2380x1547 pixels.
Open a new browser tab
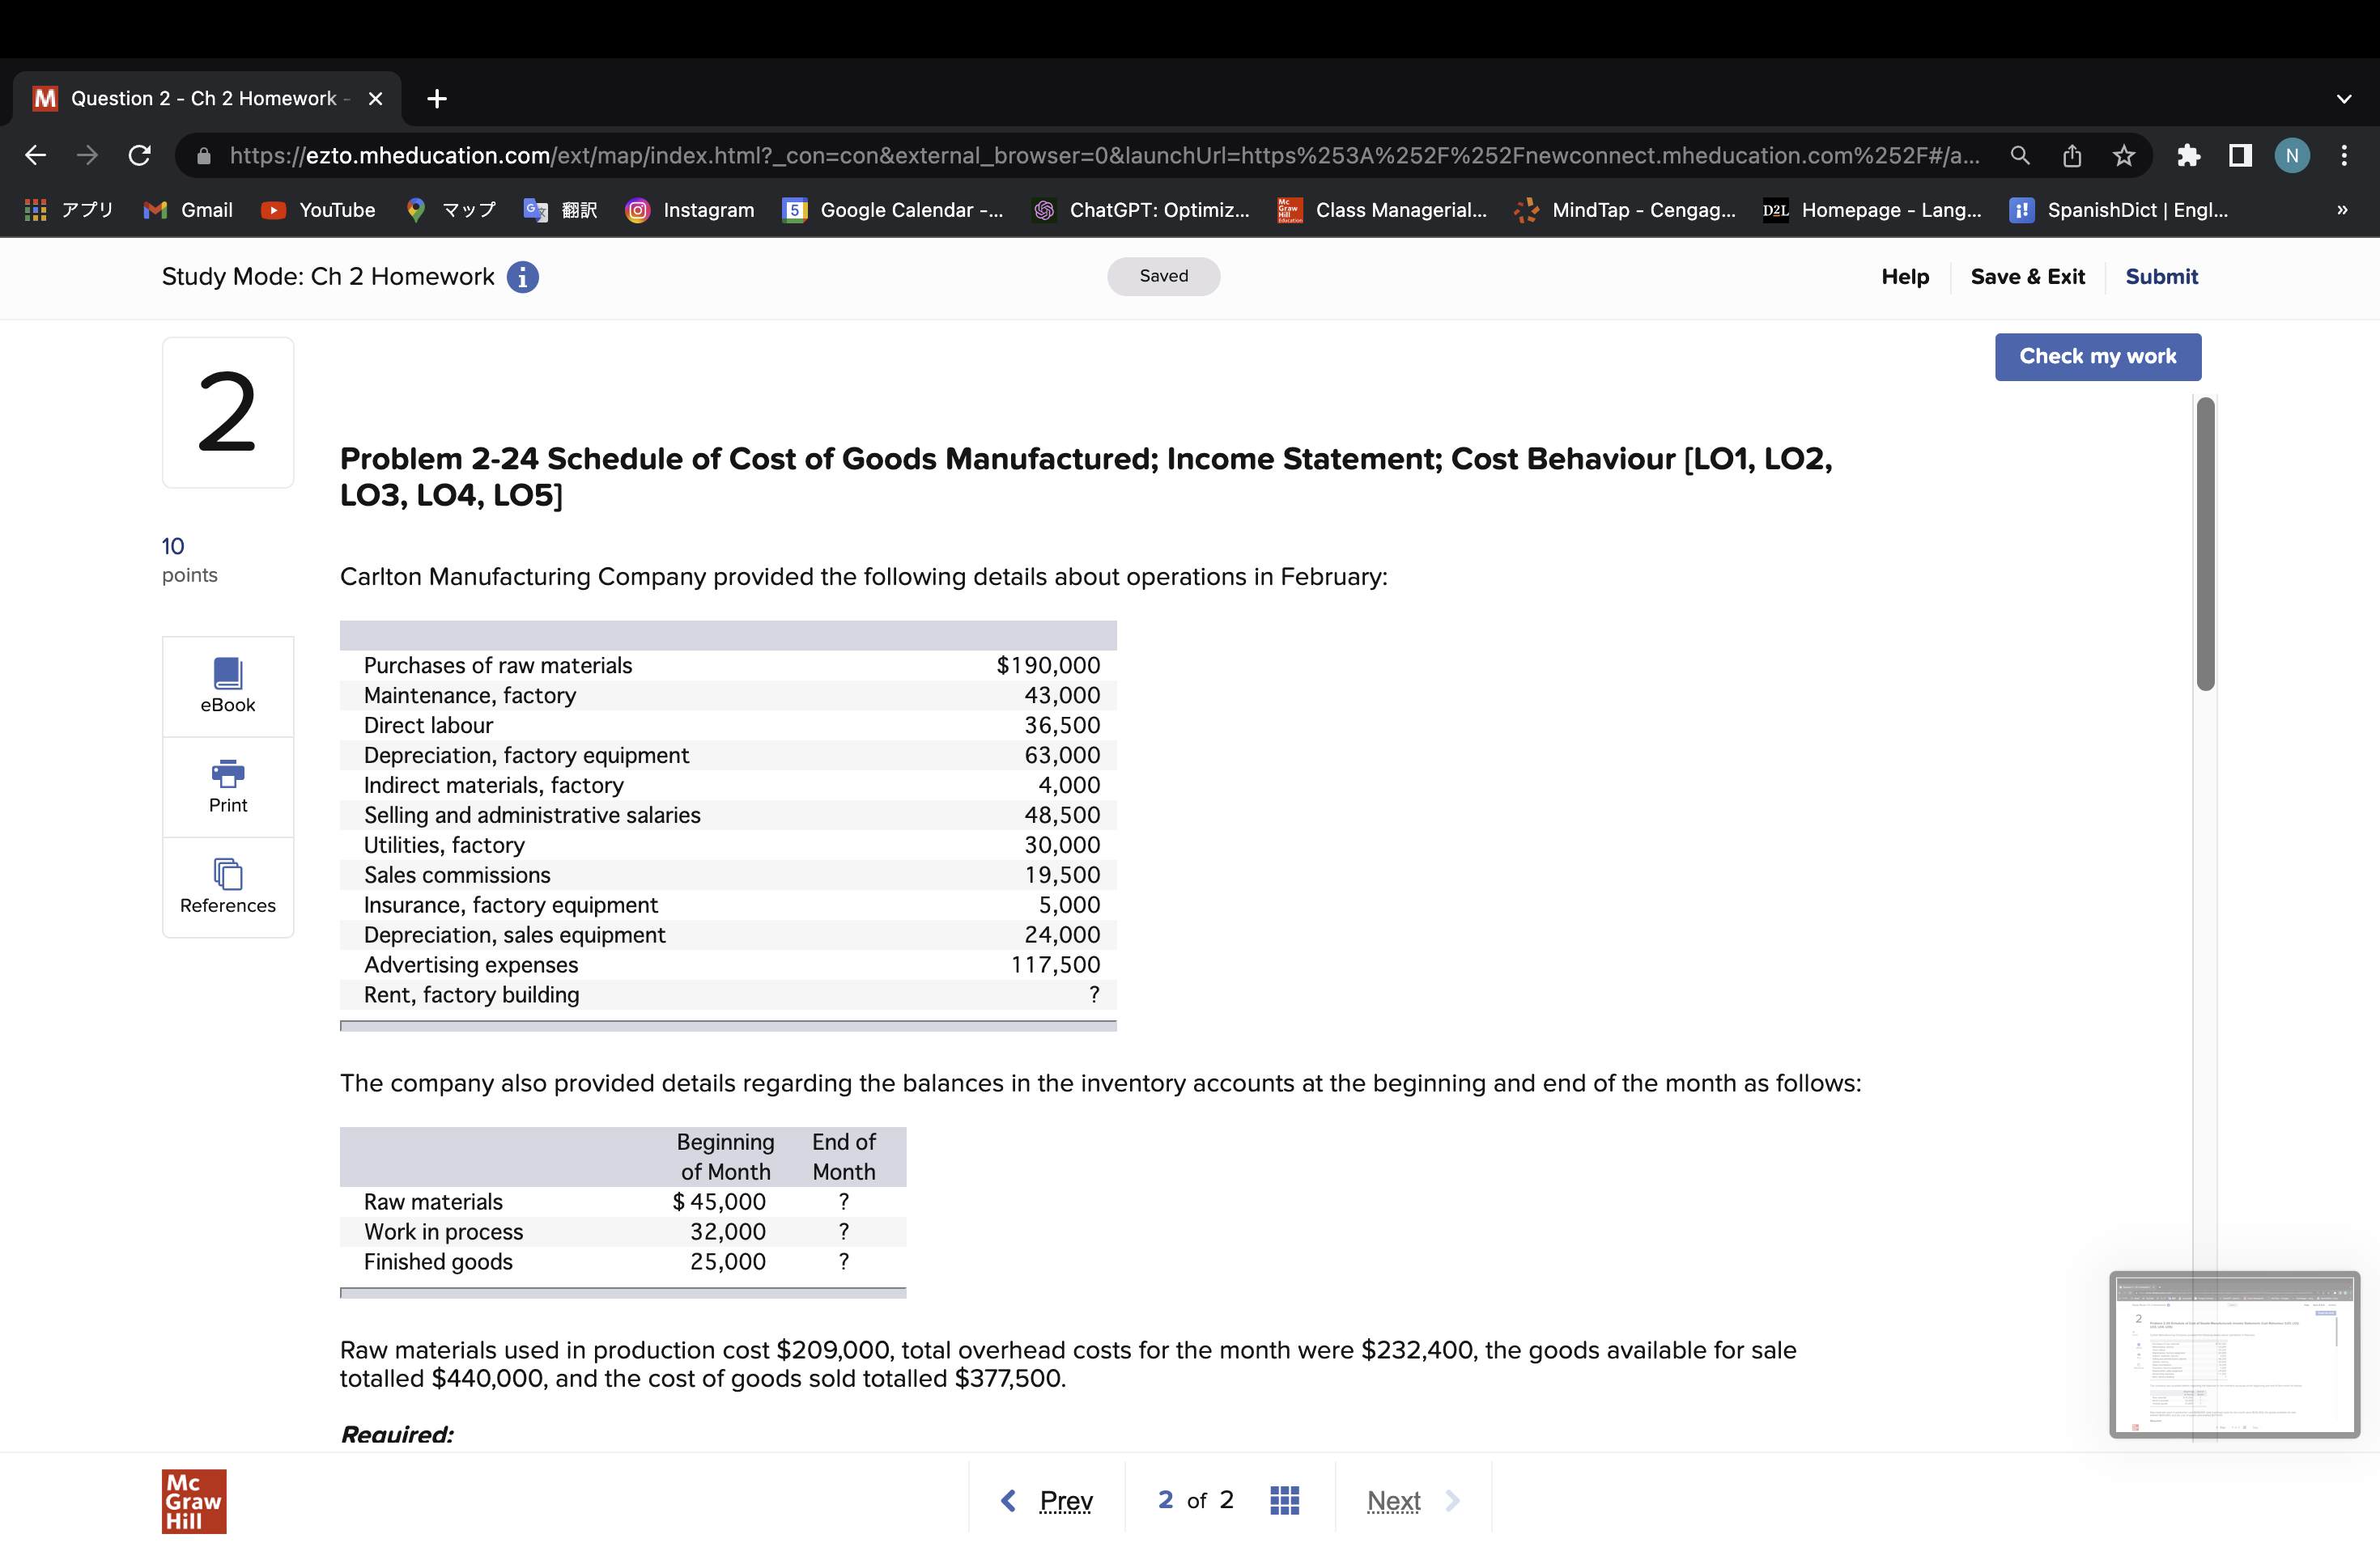click(437, 99)
